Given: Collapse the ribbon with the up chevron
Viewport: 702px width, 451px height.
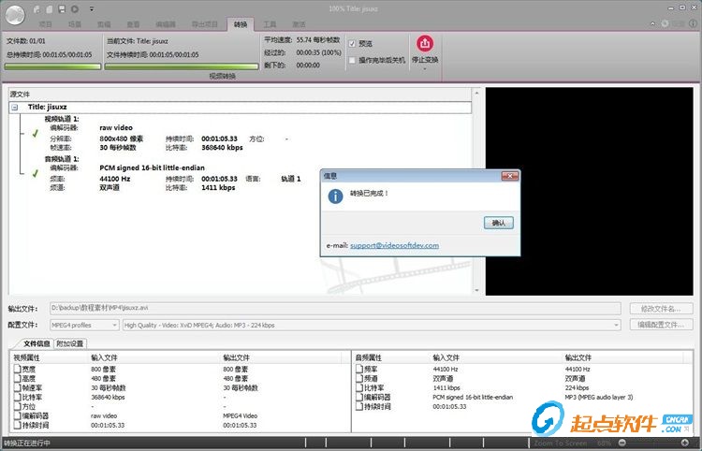Looking at the screenshot, I should 652,23.
